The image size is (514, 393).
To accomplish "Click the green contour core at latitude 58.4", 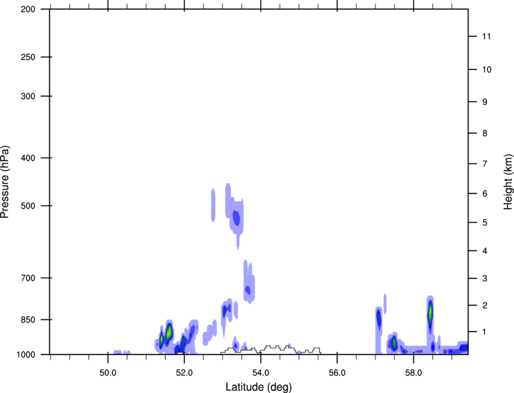I will [x=431, y=313].
